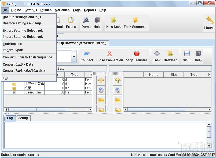This screenshot has height=158, width=216.
Task: Open the Errors log toolbar icon
Action: click(x=71, y=23)
